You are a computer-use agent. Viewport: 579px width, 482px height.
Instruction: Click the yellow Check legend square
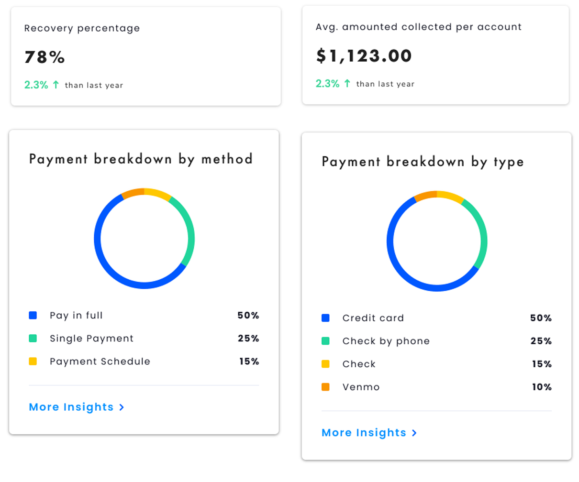pyautogui.click(x=325, y=364)
